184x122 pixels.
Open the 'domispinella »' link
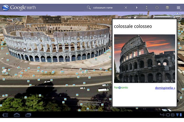[x=165, y=88]
